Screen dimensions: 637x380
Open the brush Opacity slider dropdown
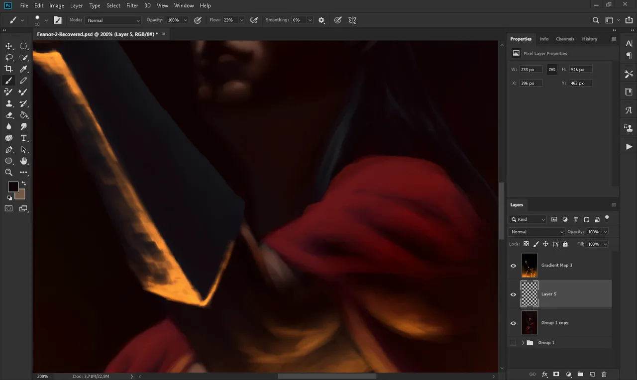pos(185,20)
